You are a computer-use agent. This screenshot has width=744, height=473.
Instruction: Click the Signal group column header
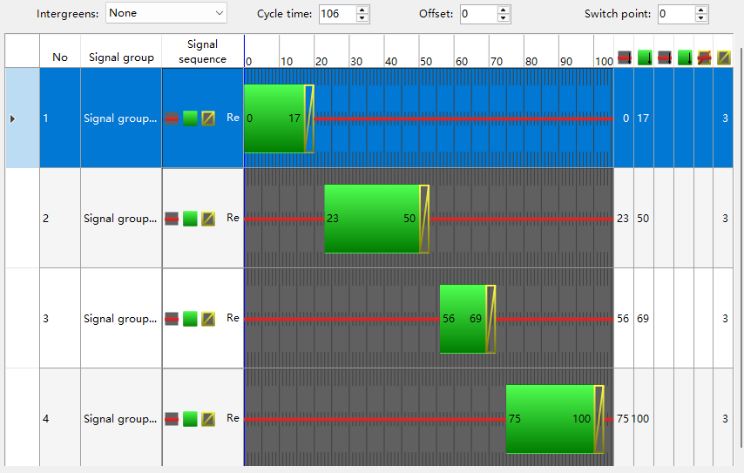121,57
